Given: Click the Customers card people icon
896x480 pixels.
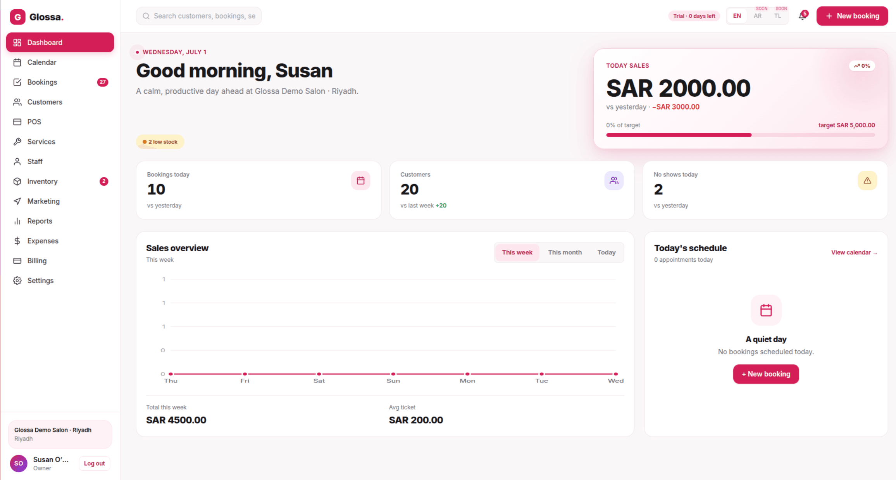Looking at the screenshot, I should pyautogui.click(x=614, y=180).
